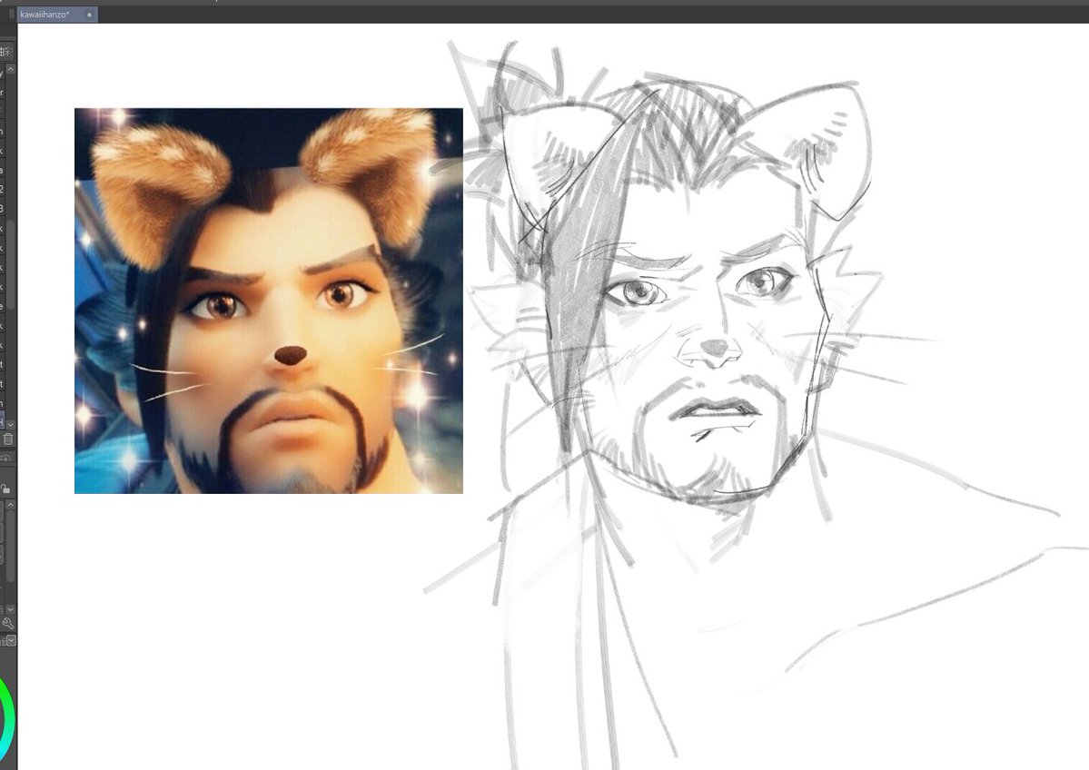
Task: Click the trash icon to delete sub tool
Action: click(8, 439)
